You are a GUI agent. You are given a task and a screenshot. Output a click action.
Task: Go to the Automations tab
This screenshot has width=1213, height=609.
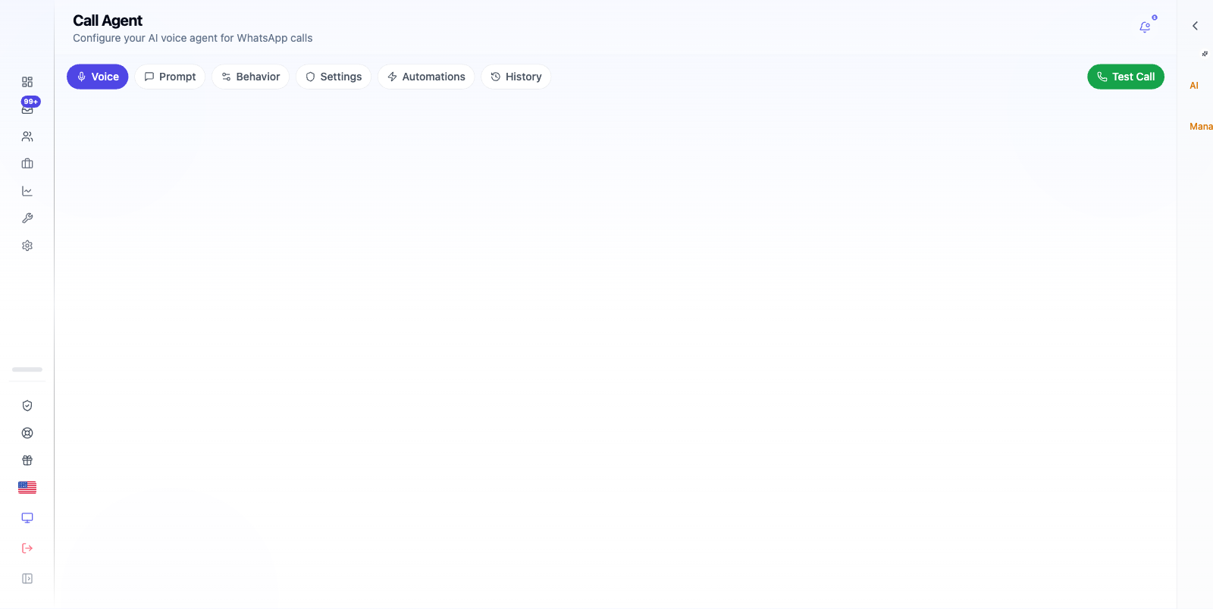point(426,77)
